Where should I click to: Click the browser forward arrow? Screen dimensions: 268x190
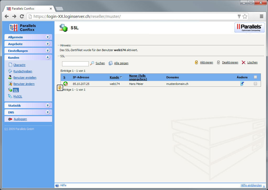point(14,17)
